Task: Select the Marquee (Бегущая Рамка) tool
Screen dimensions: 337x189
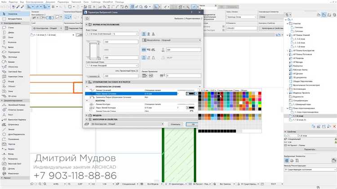Action: pyautogui.click(x=15, y=19)
